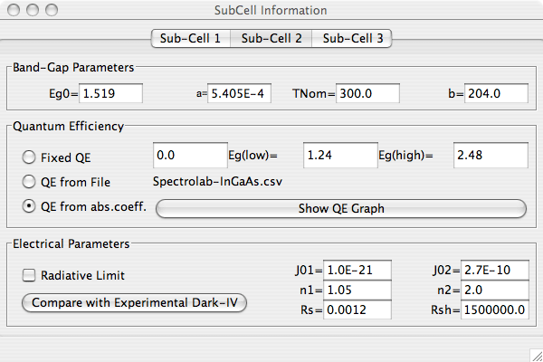
Task: Focus the Eg(low) input field
Action: pos(339,156)
